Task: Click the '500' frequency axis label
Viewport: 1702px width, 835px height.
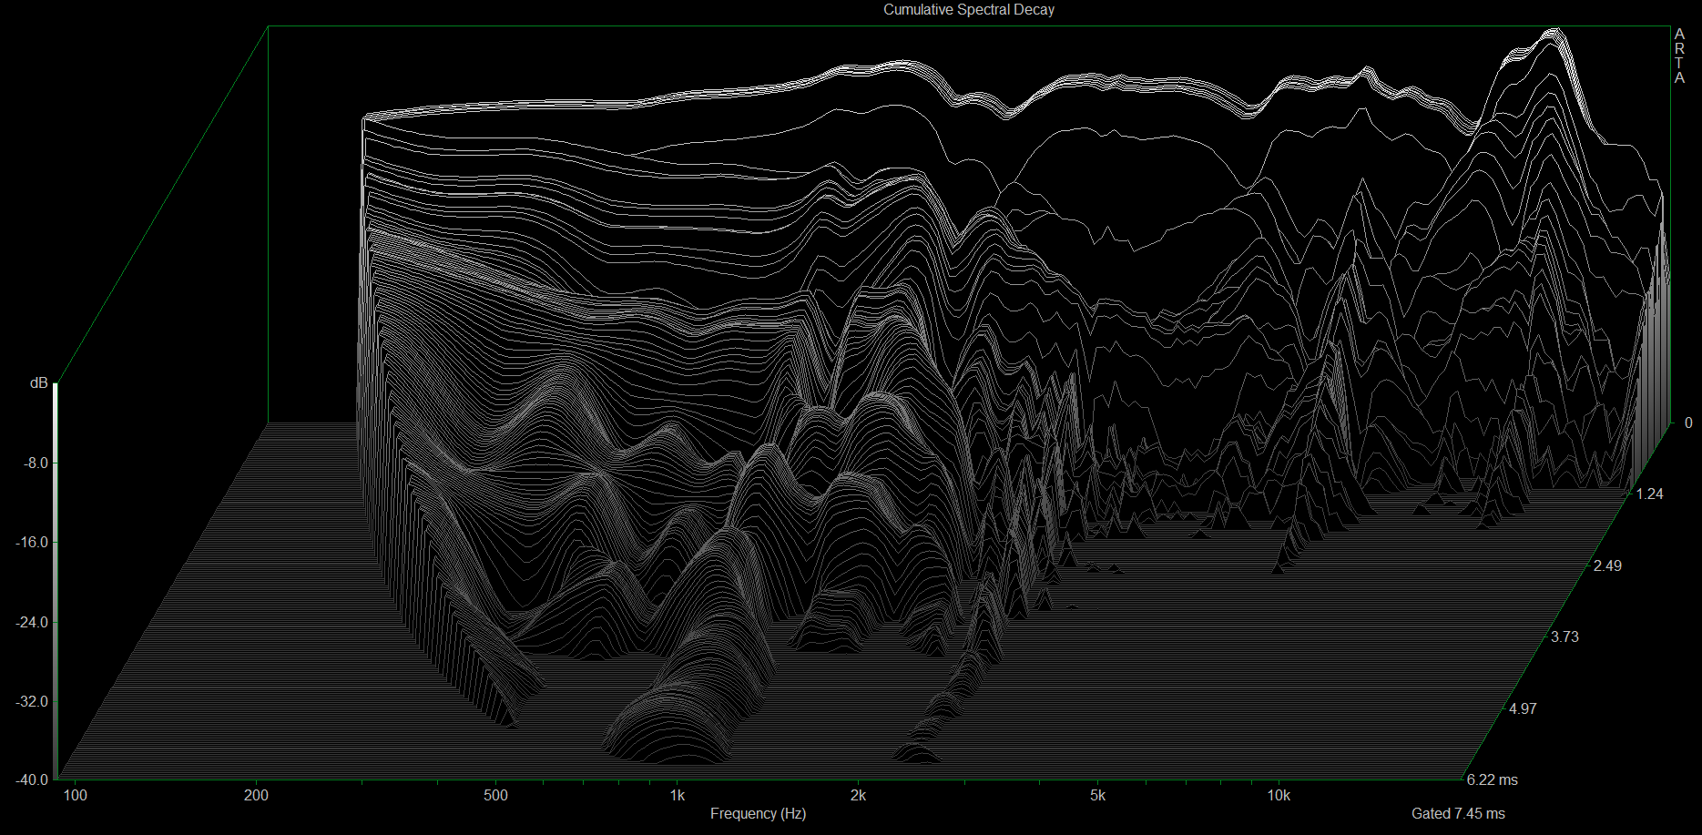Action: [496, 795]
